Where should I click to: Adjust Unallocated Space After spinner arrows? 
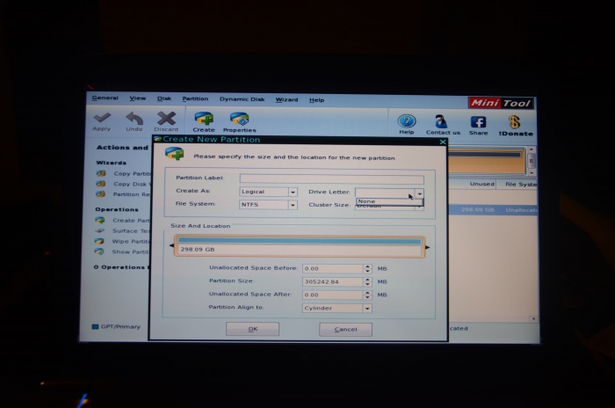click(x=367, y=295)
